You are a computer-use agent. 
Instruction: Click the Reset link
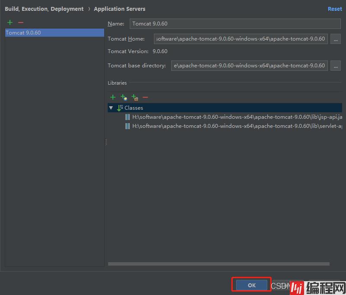[334, 9]
